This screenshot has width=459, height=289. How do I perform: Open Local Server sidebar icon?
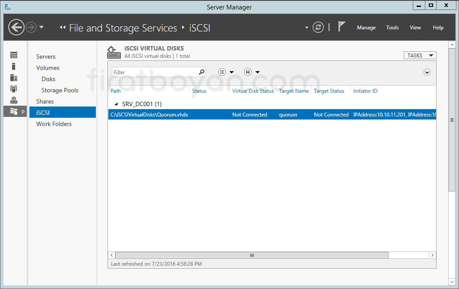click(x=13, y=66)
